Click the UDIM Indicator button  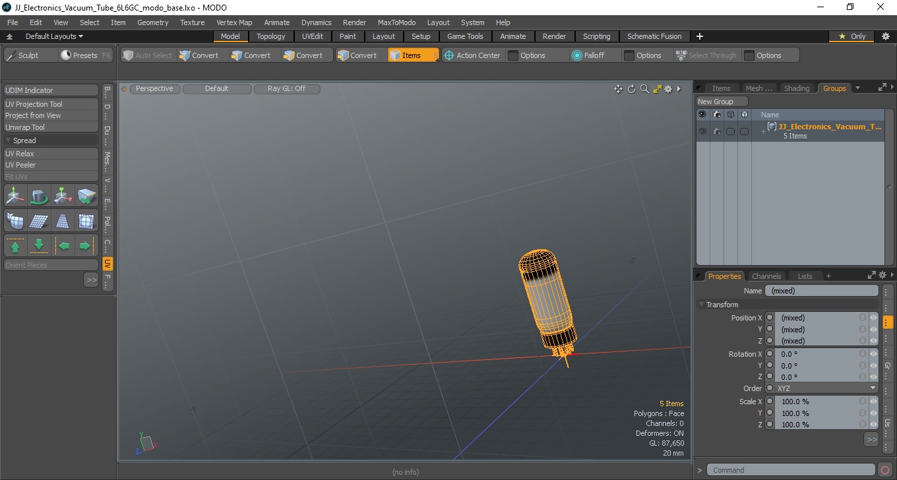[x=51, y=90]
